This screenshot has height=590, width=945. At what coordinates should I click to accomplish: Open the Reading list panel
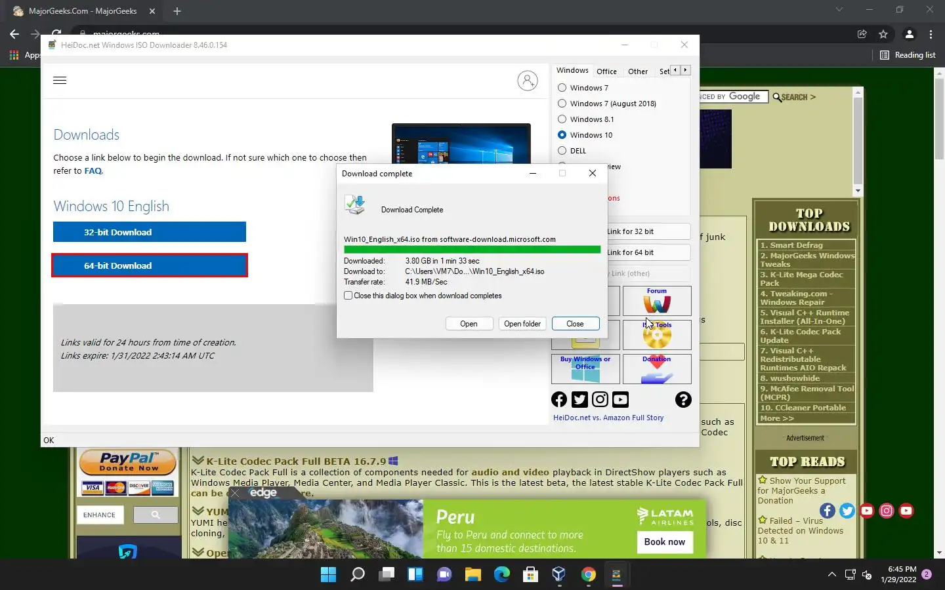[908, 55]
